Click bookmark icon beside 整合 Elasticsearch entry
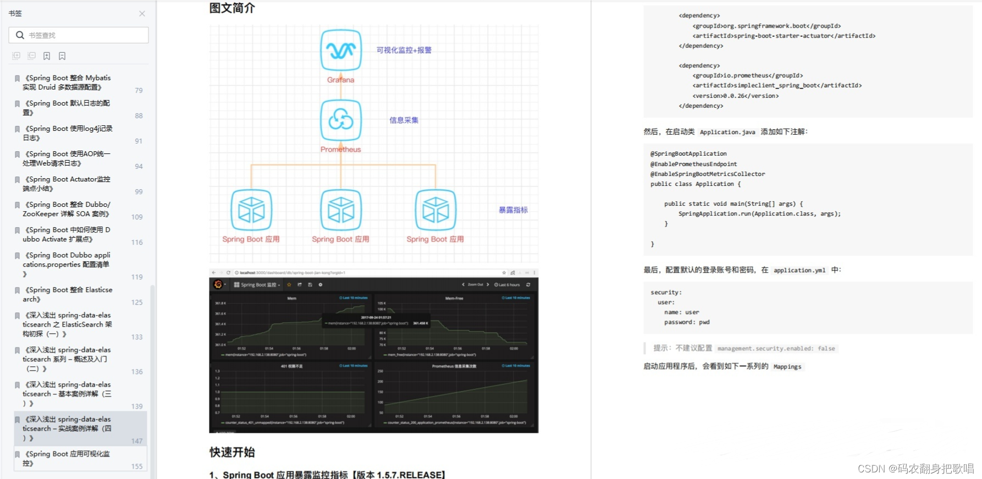The width and height of the screenshot is (982, 479). pyautogui.click(x=18, y=290)
